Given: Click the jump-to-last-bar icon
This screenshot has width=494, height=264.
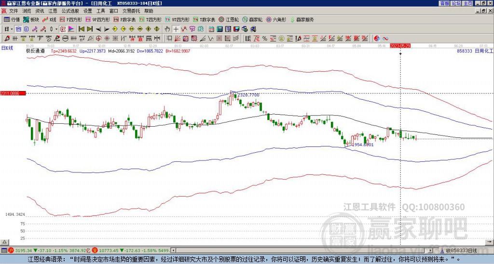Looking at the screenshot, I should pyautogui.click(x=90, y=29).
